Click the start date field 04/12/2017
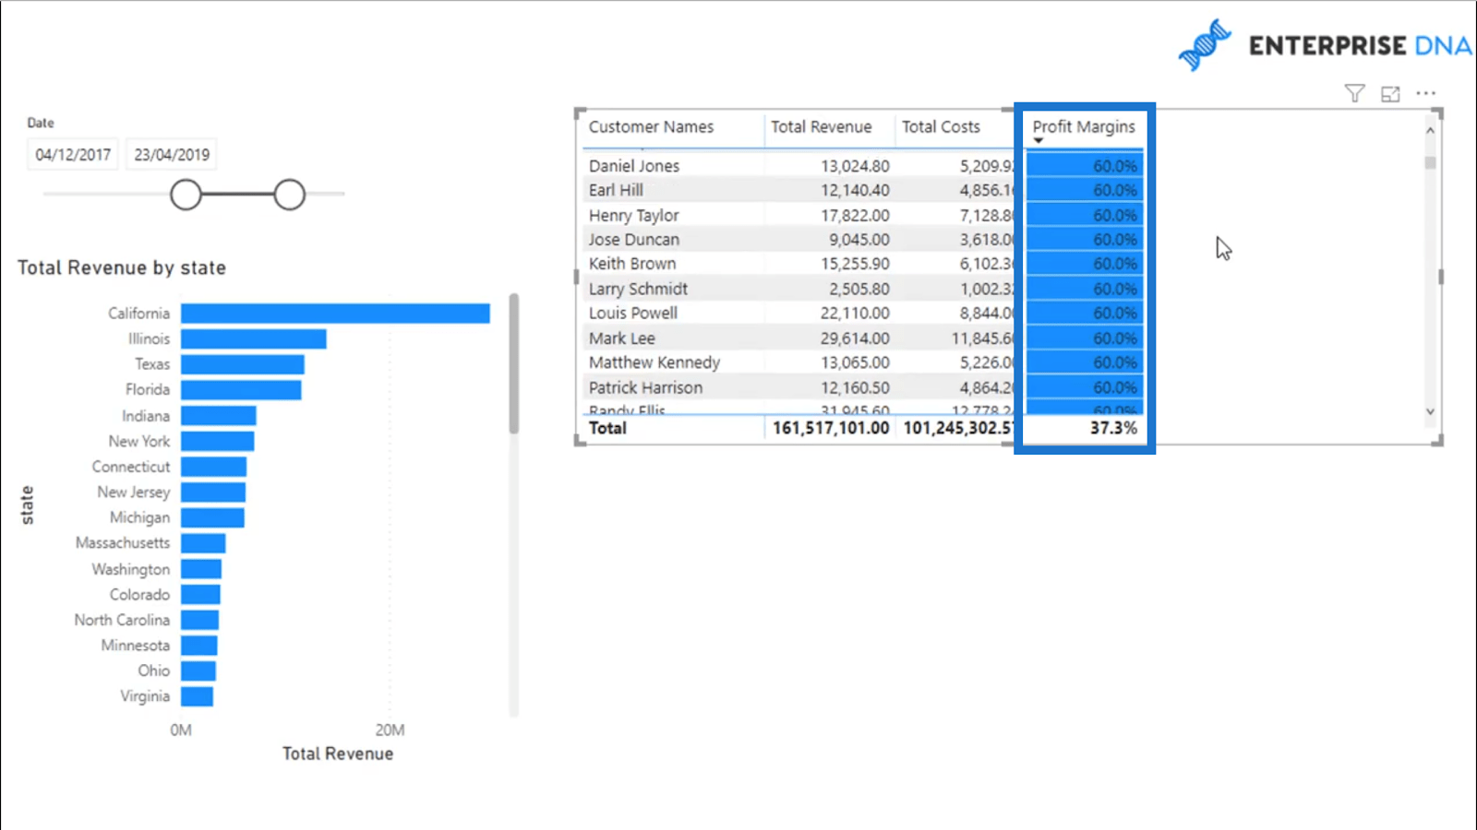Image resolution: width=1477 pixels, height=830 pixels. pos(73,155)
